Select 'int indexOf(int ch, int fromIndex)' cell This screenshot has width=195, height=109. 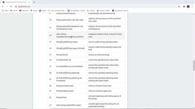[x=71, y=66]
